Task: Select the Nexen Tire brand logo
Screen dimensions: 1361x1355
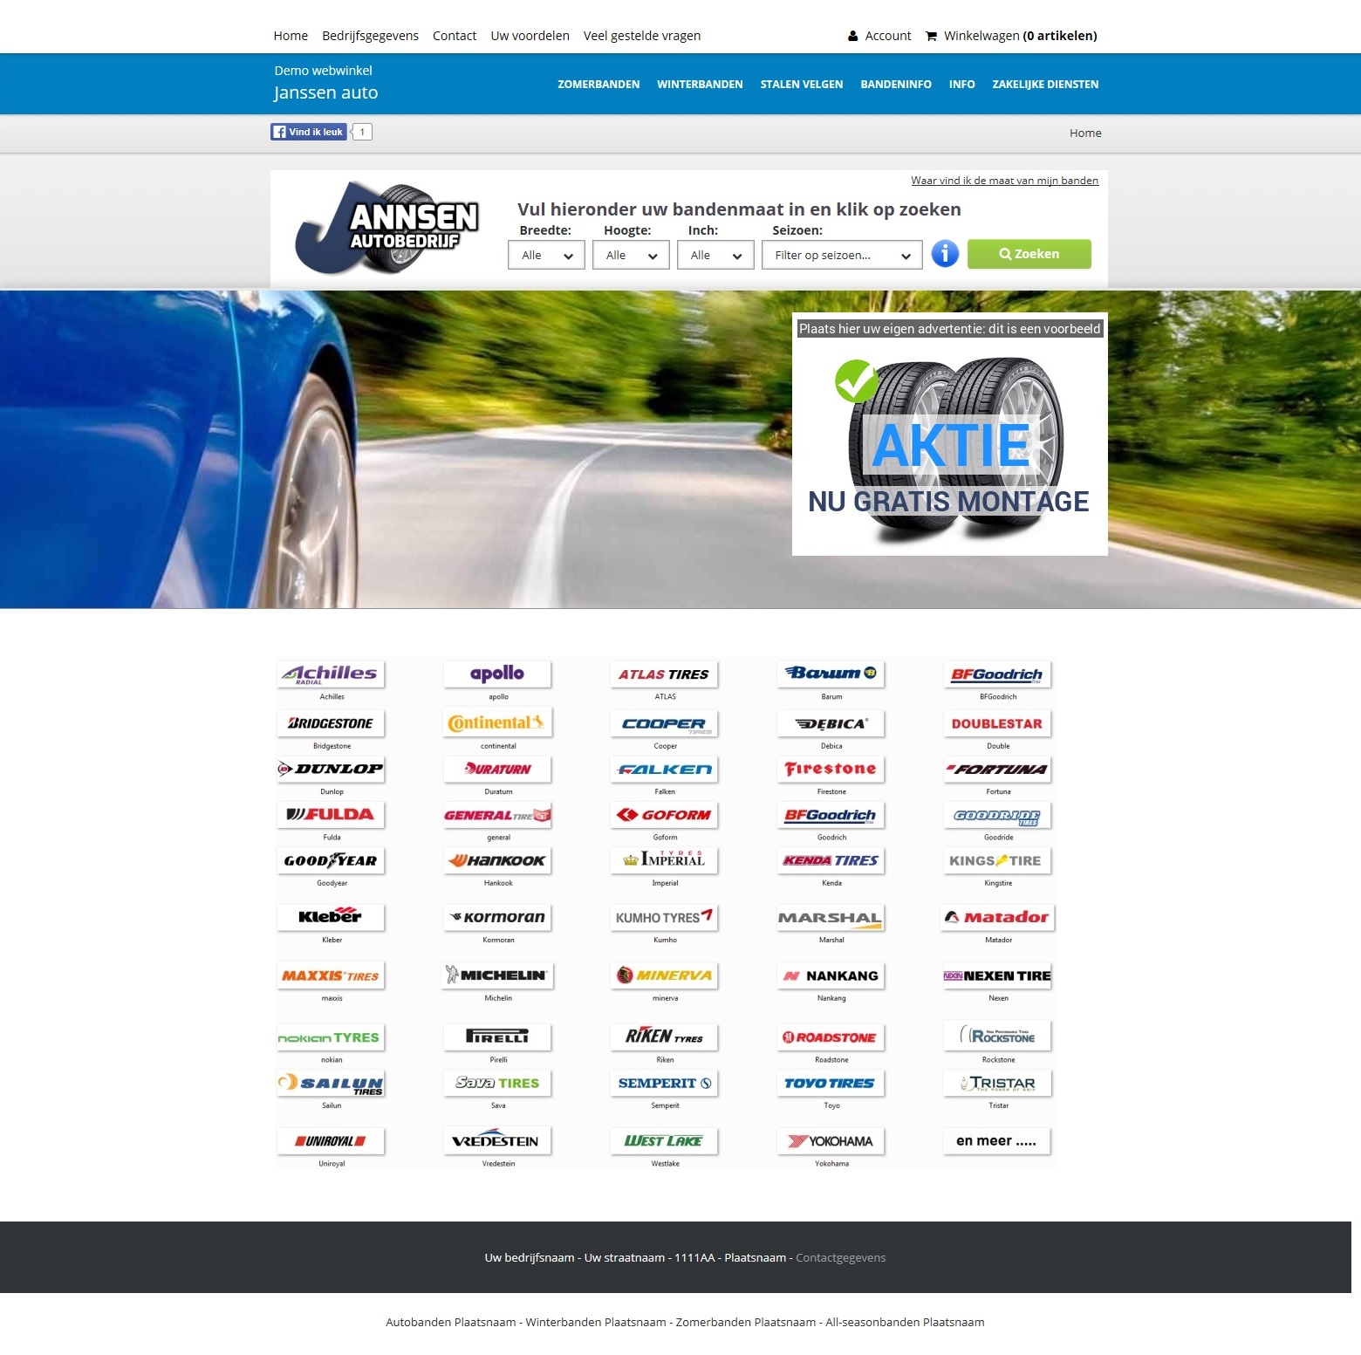Action: 998,975
